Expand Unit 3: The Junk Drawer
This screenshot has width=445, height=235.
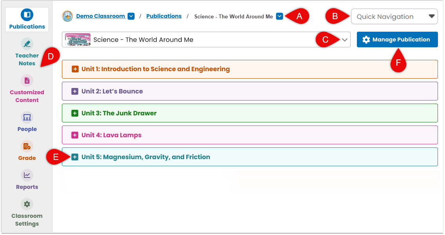click(x=75, y=113)
